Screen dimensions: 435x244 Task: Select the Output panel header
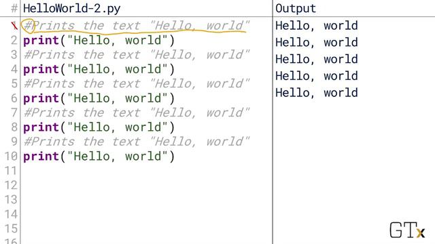point(296,9)
